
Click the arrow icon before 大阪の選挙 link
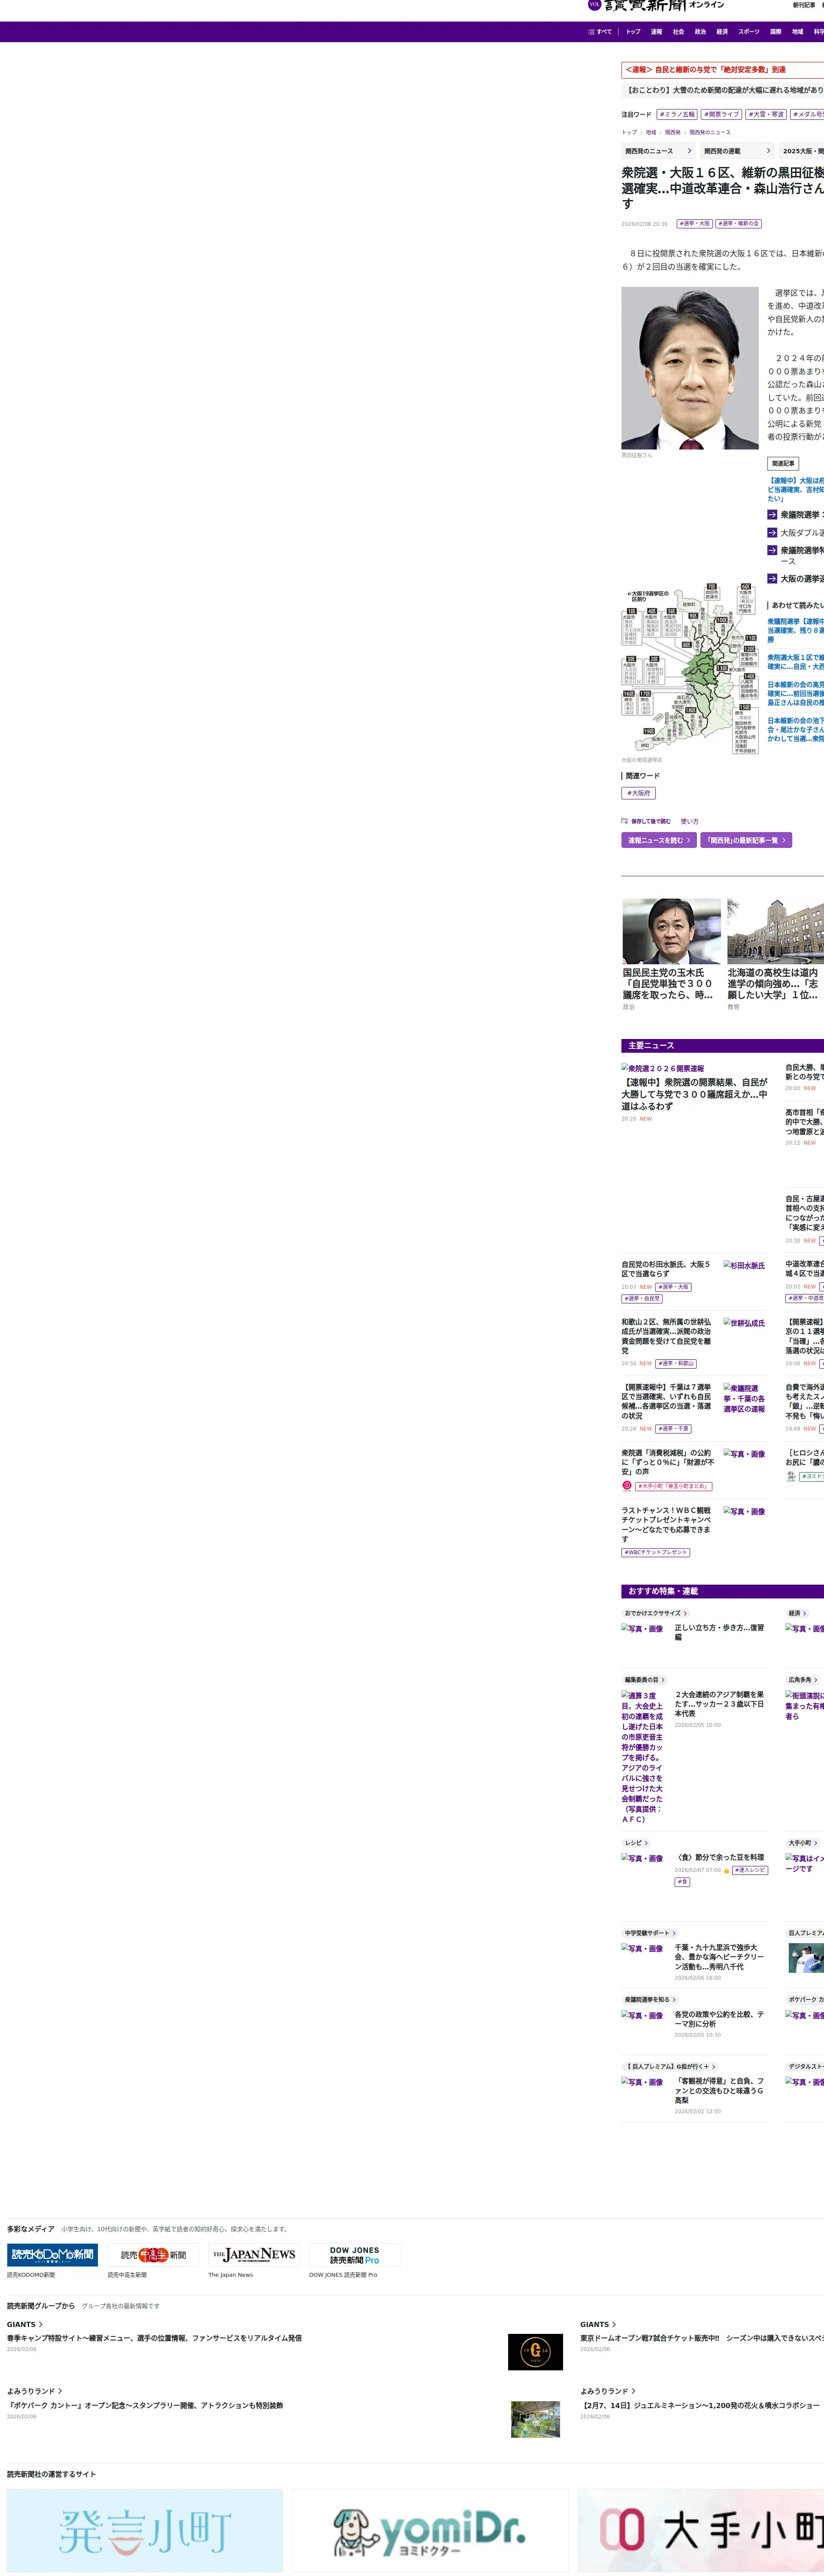pos(772,579)
